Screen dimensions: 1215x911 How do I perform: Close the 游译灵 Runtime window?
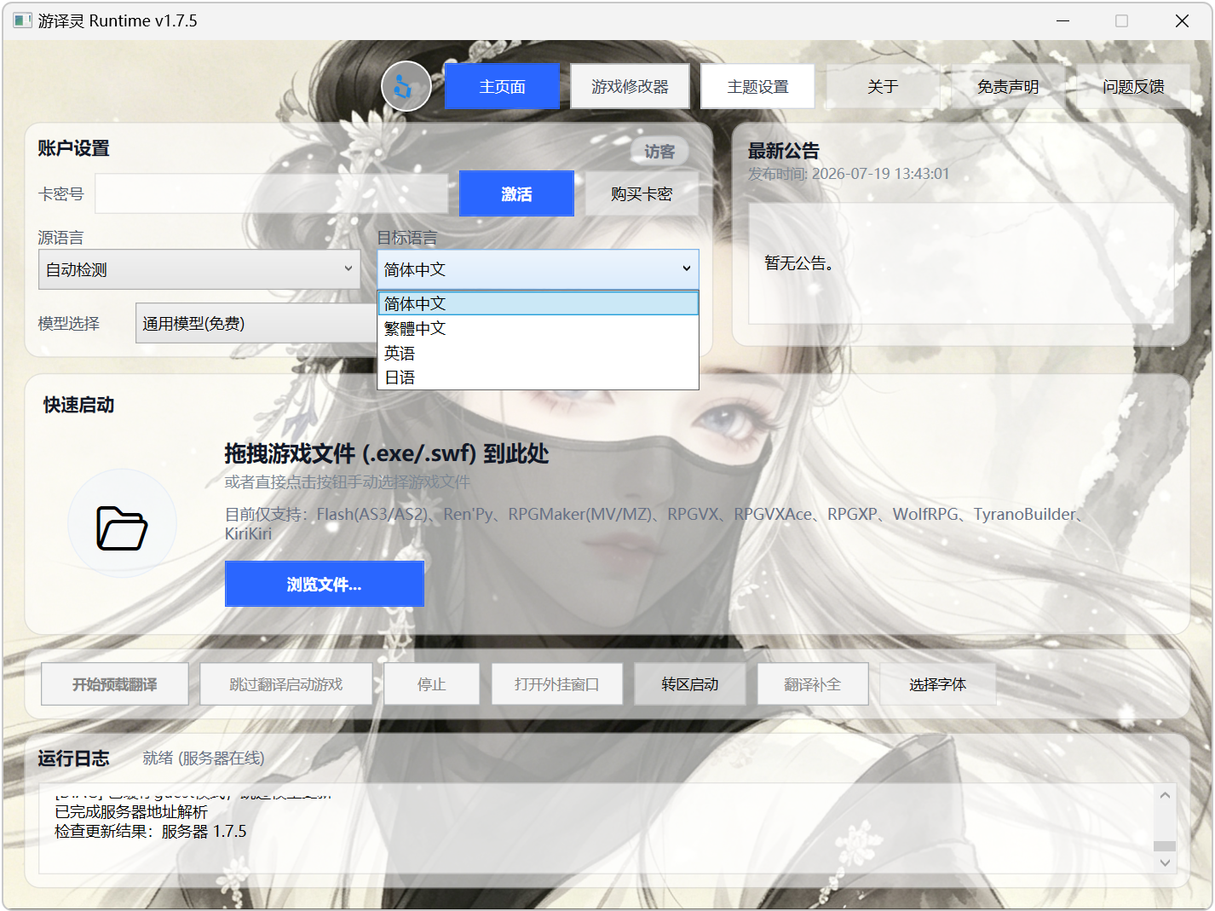[x=1182, y=20]
